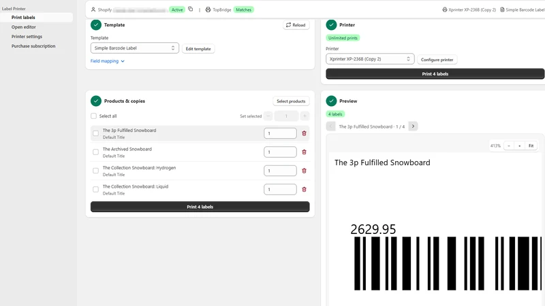Click the 413% zoom value
This screenshot has width=545, height=306.
pyautogui.click(x=495, y=146)
